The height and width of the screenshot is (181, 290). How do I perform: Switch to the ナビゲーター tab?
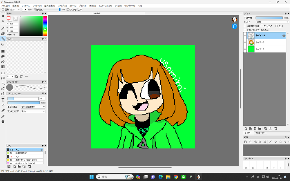tap(260, 133)
